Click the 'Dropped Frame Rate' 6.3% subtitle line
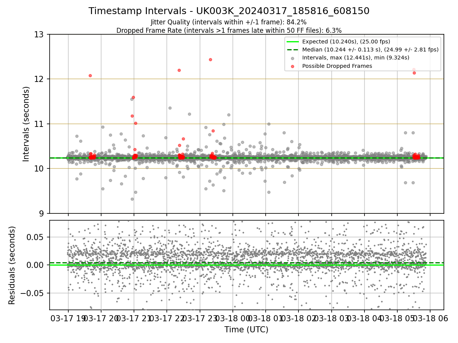458x343 pixels. pos(229,30)
